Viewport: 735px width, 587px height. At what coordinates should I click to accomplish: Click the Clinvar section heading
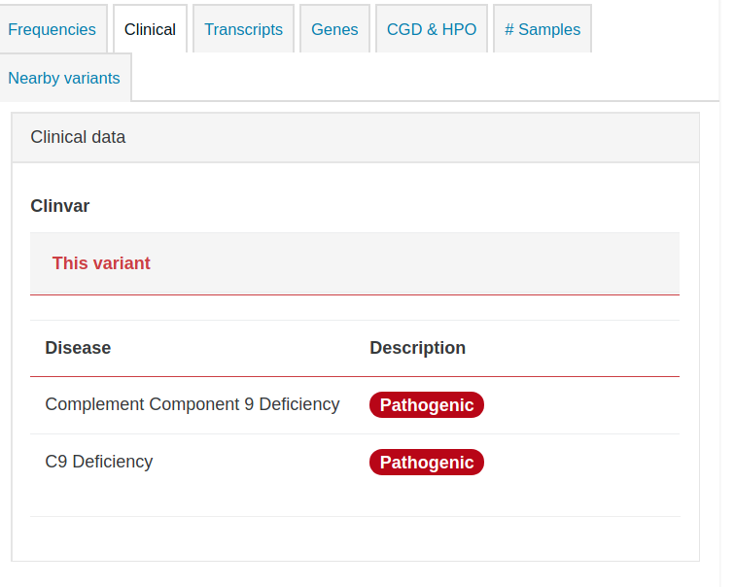(60, 206)
